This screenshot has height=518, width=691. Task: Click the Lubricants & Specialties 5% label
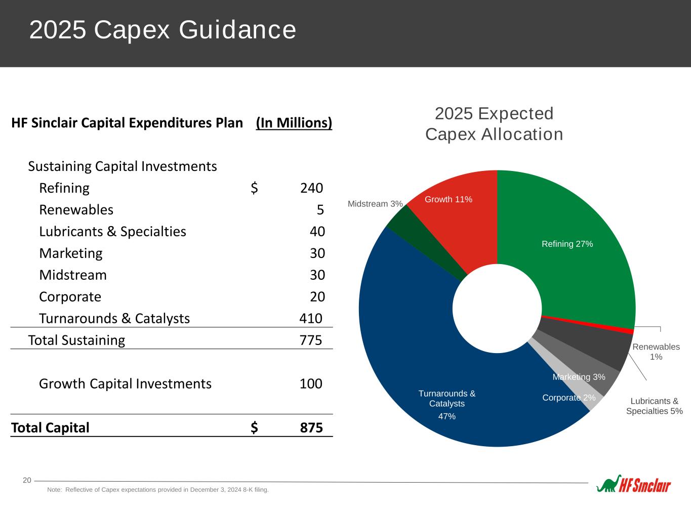654,406
